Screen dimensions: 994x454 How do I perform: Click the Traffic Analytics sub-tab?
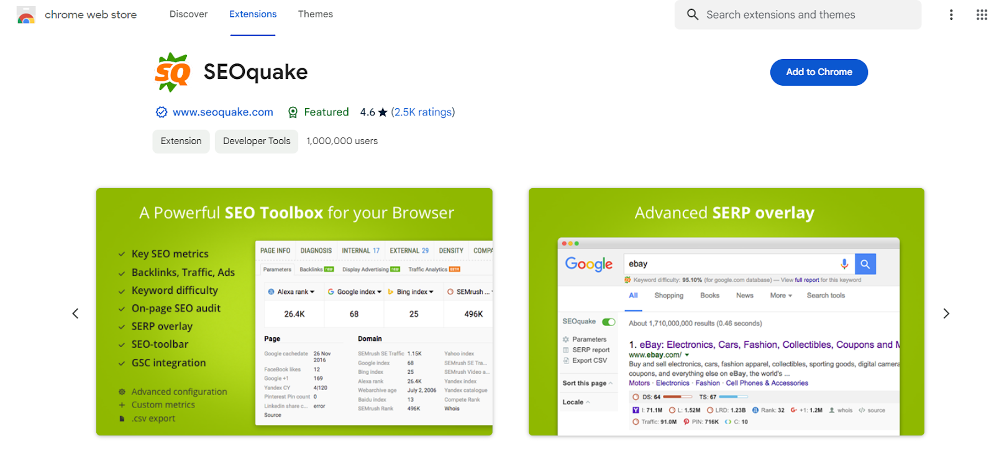pos(434,270)
